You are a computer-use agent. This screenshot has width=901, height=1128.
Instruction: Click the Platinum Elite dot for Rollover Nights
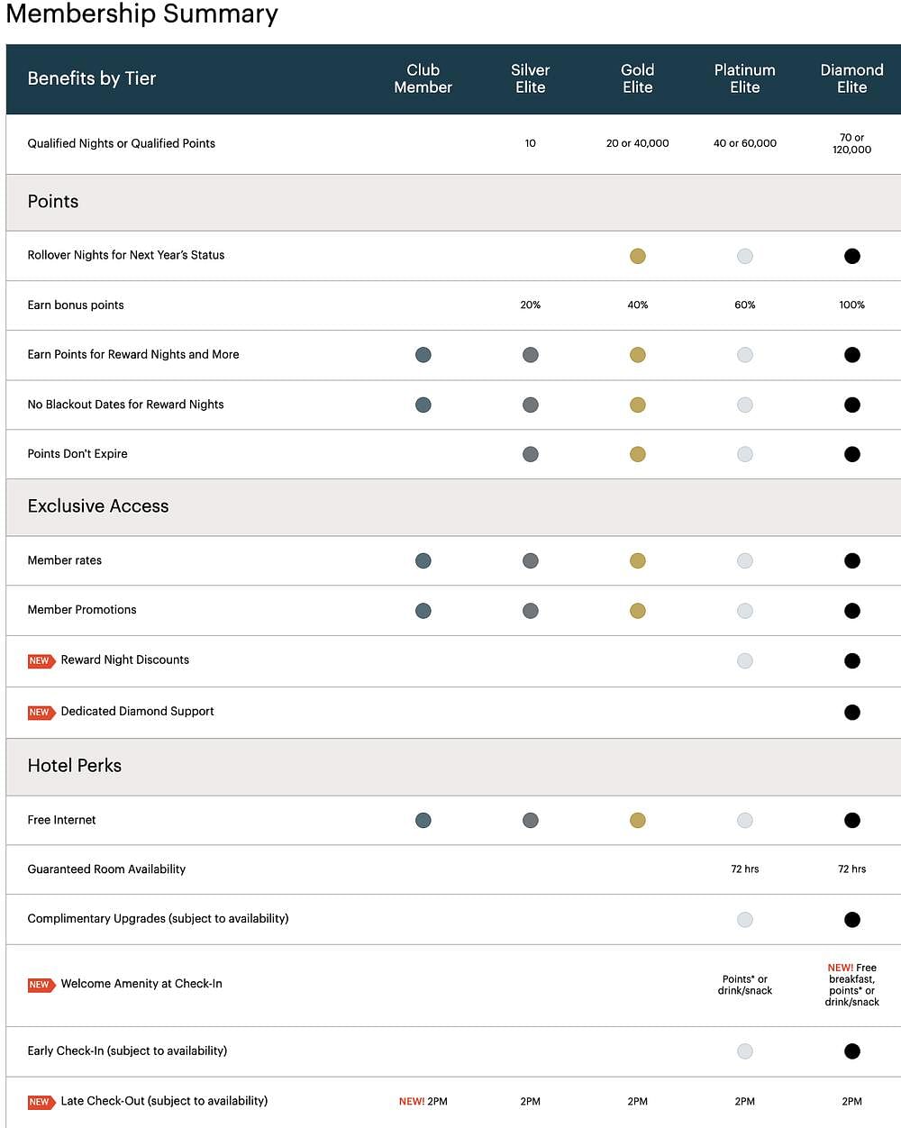pos(745,256)
